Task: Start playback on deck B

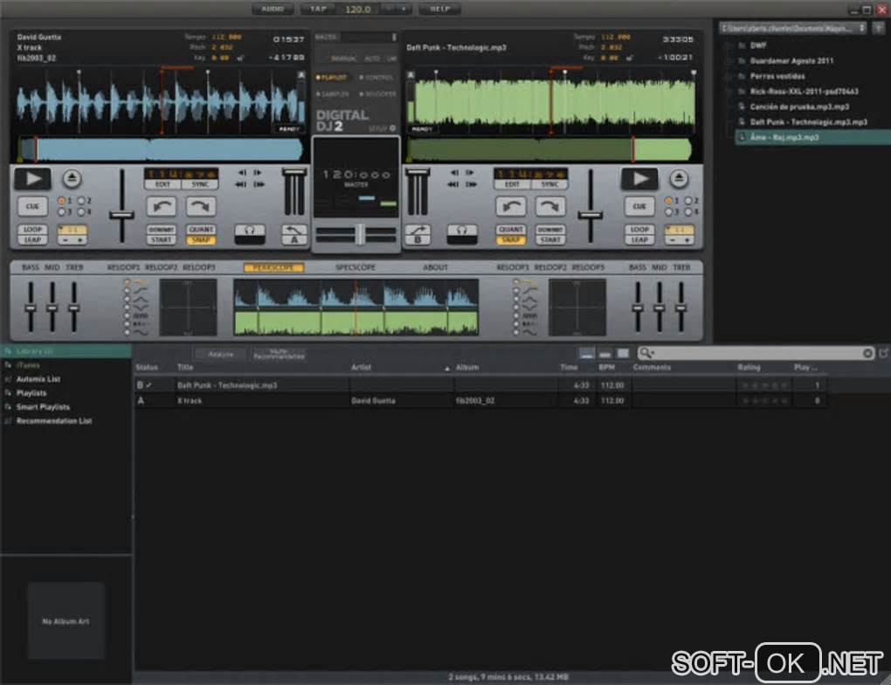Action: [x=639, y=178]
